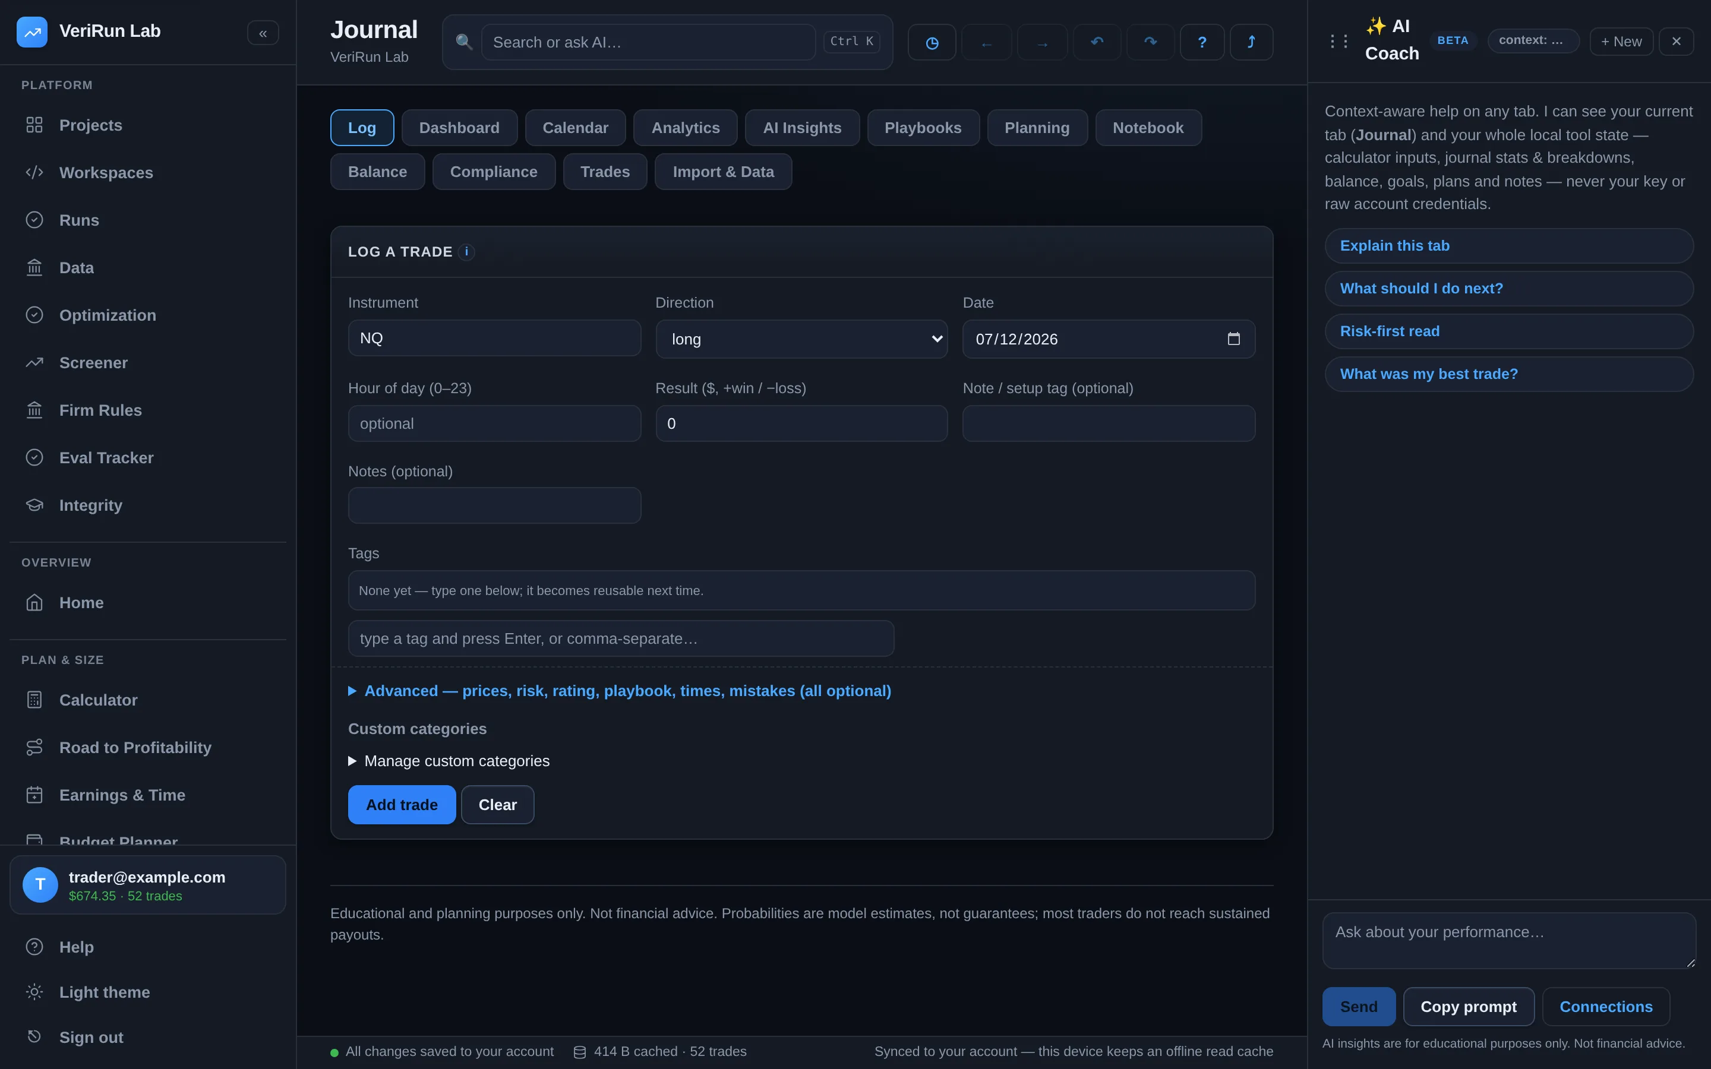Open the Analytics tab
1711x1069 pixels.
pos(686,128)
